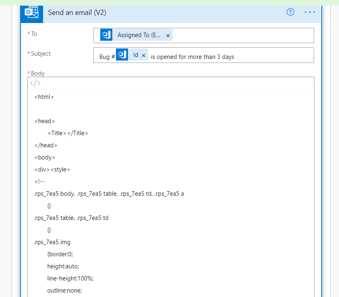The height and width of the screenshot is (297, 339).
Task: Toggle code view in Body editor
Action: [x=35, y=83]
